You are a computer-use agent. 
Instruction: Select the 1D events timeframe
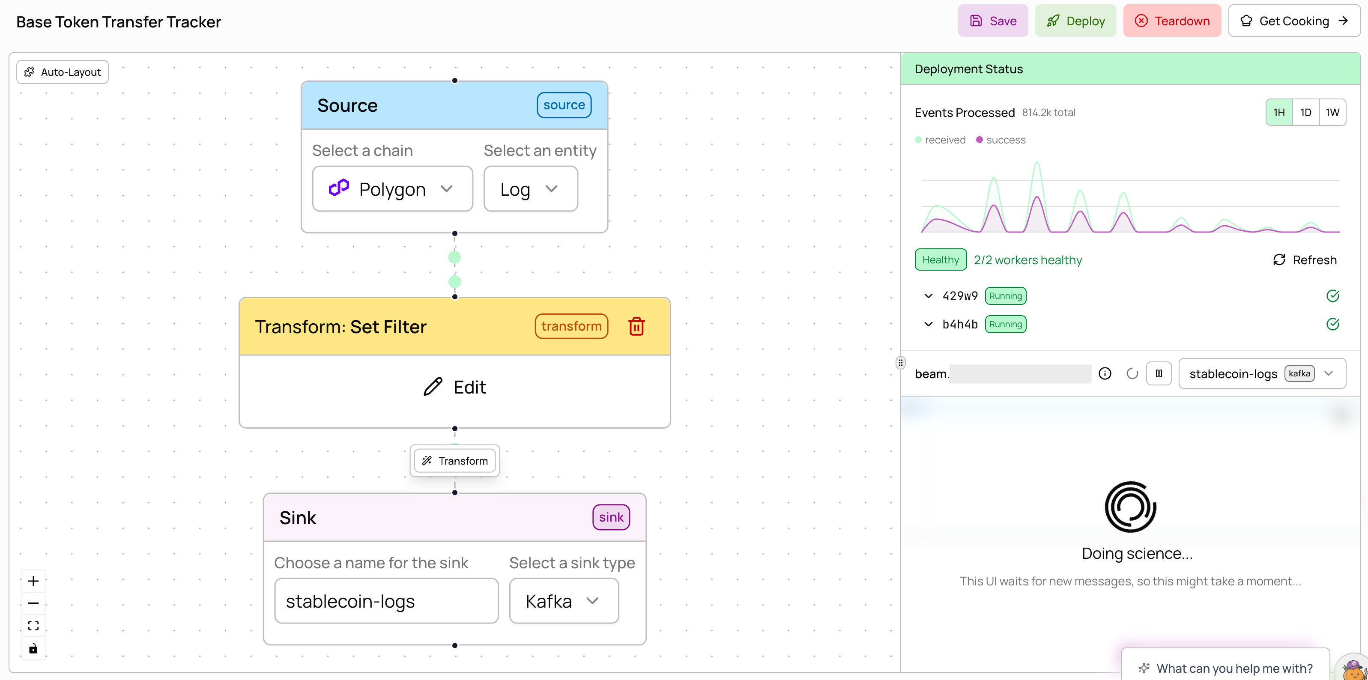click(1306, 112)
